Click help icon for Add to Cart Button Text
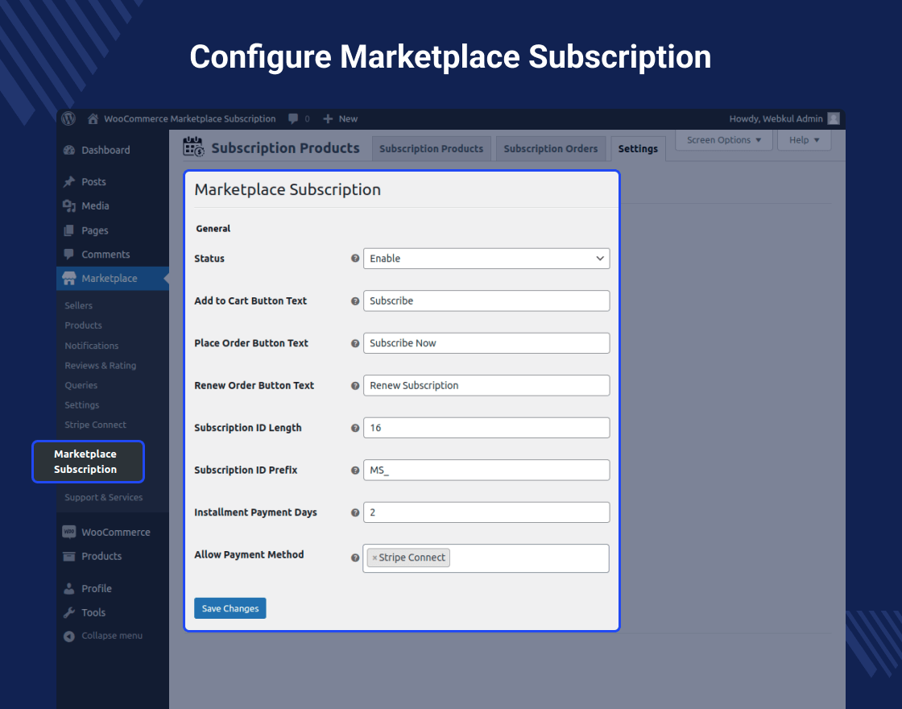The height and width of the screenshot is (709, 902). 355,301
